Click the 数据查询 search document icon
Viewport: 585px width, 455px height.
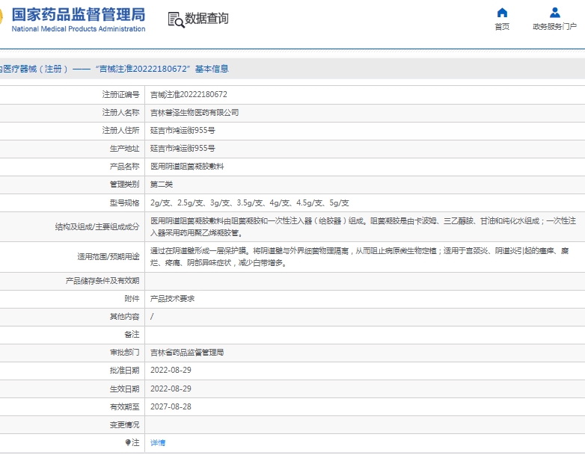coord(176,19)
